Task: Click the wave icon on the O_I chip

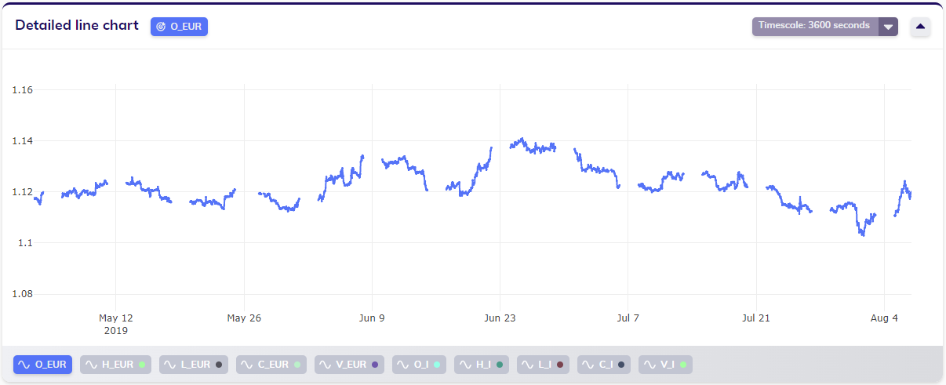Action: pos(403,365)
